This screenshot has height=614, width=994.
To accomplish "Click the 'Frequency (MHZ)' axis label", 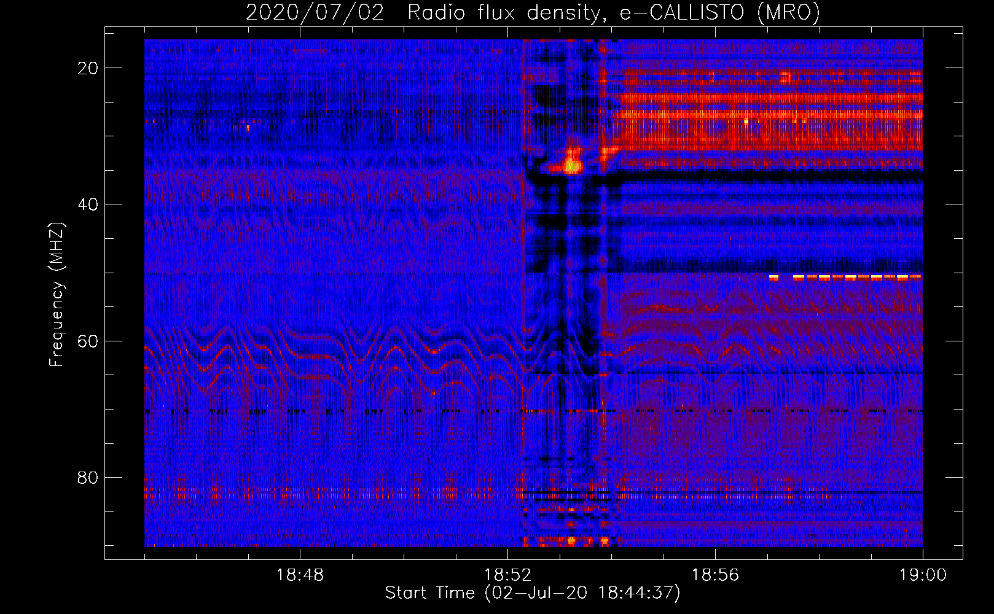I will point(57,294).
